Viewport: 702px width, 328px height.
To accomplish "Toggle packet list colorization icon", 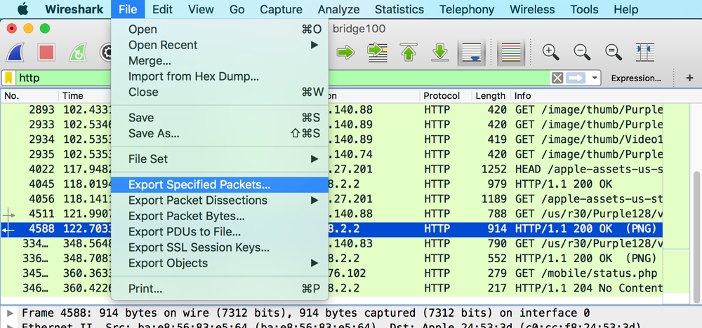I will coord(511,53).
